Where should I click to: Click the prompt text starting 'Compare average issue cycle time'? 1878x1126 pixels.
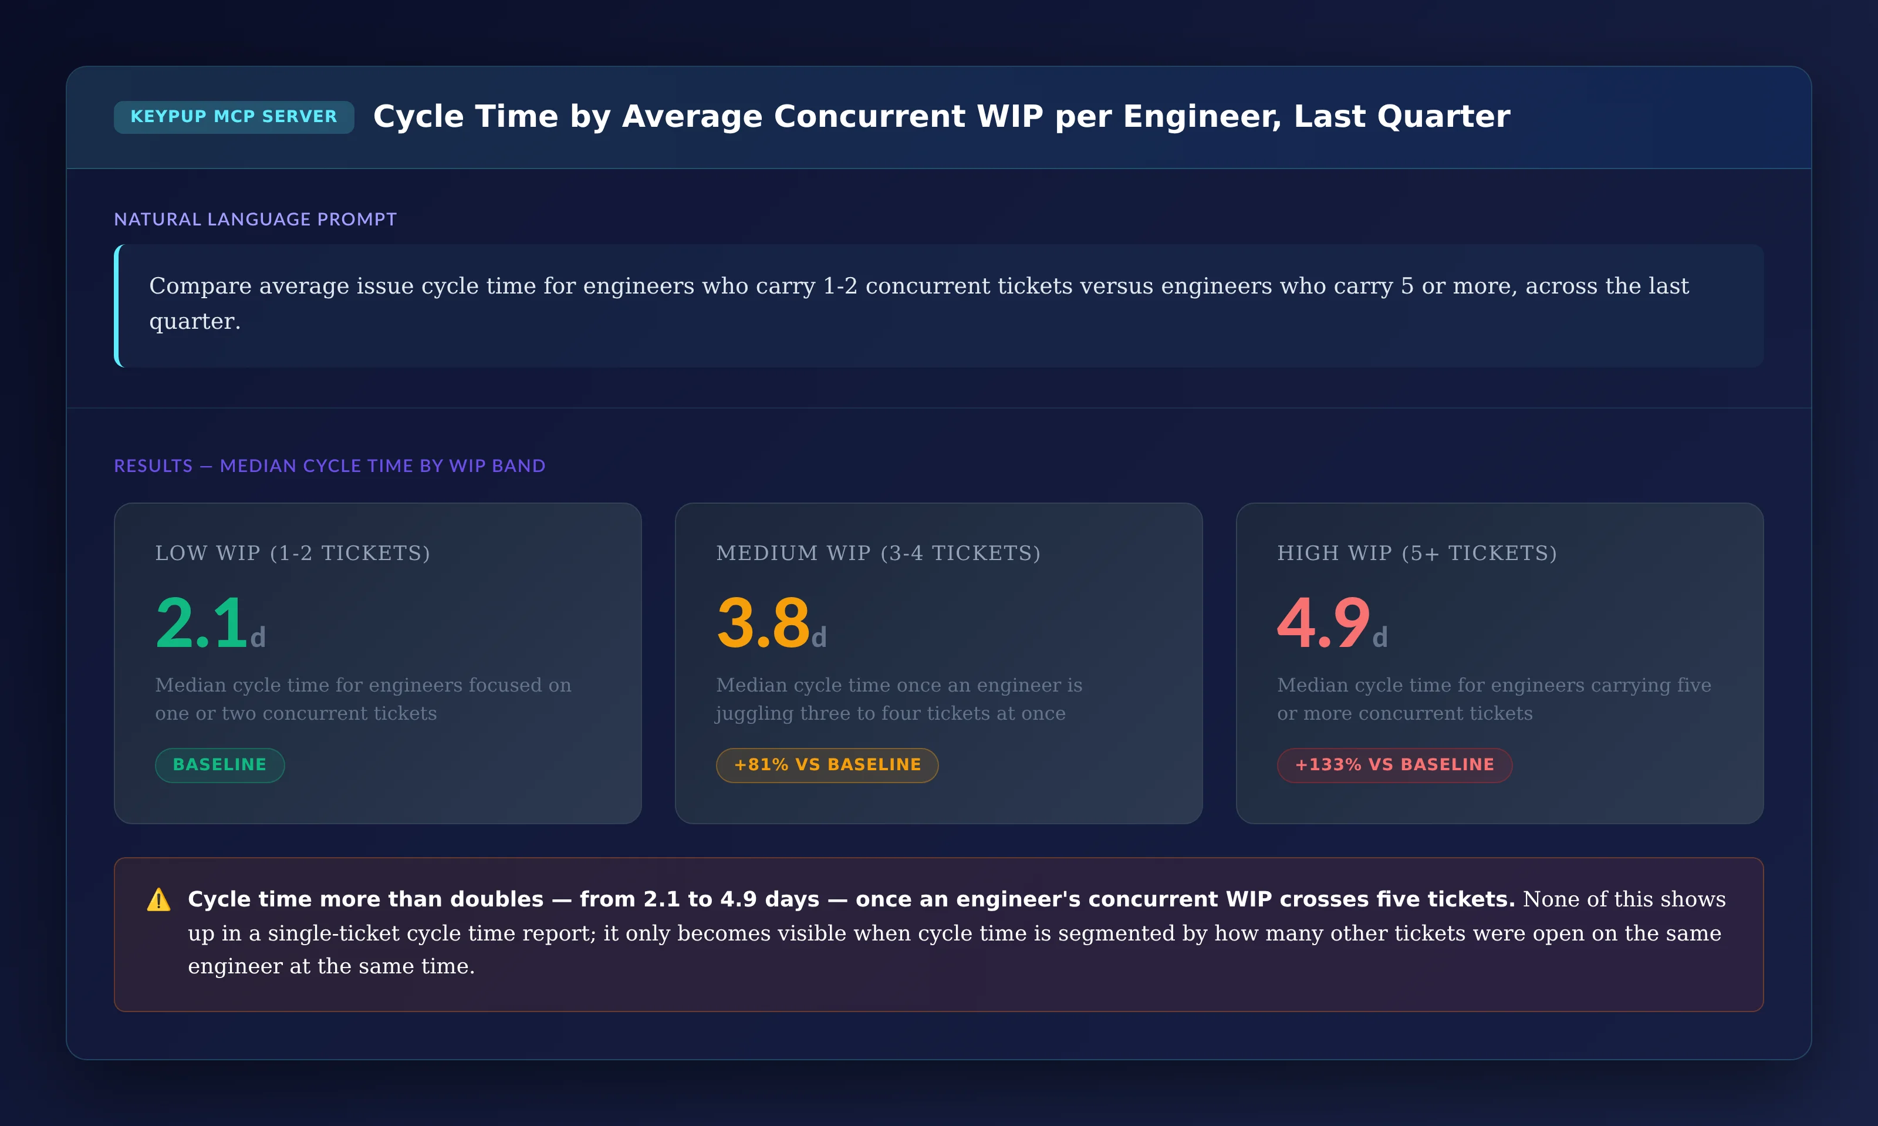(x=918, y=304)
